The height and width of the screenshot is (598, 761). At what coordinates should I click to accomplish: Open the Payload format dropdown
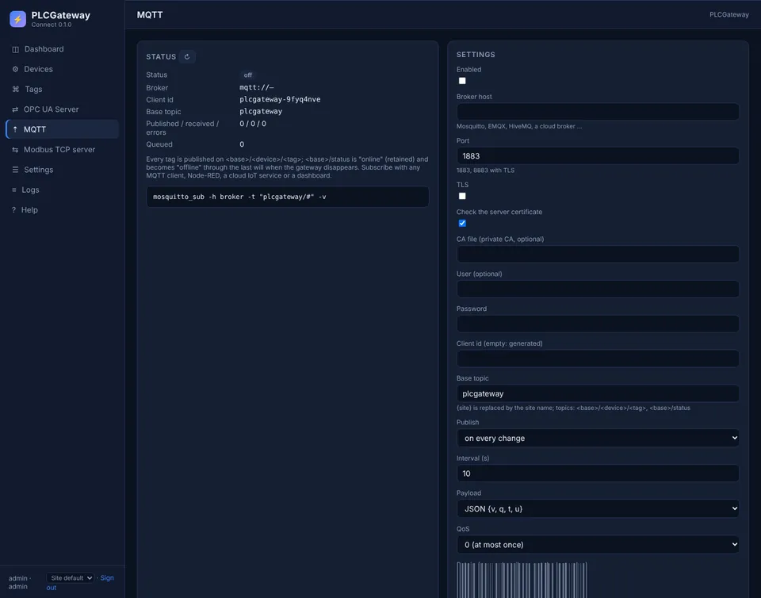coord(598,508)
